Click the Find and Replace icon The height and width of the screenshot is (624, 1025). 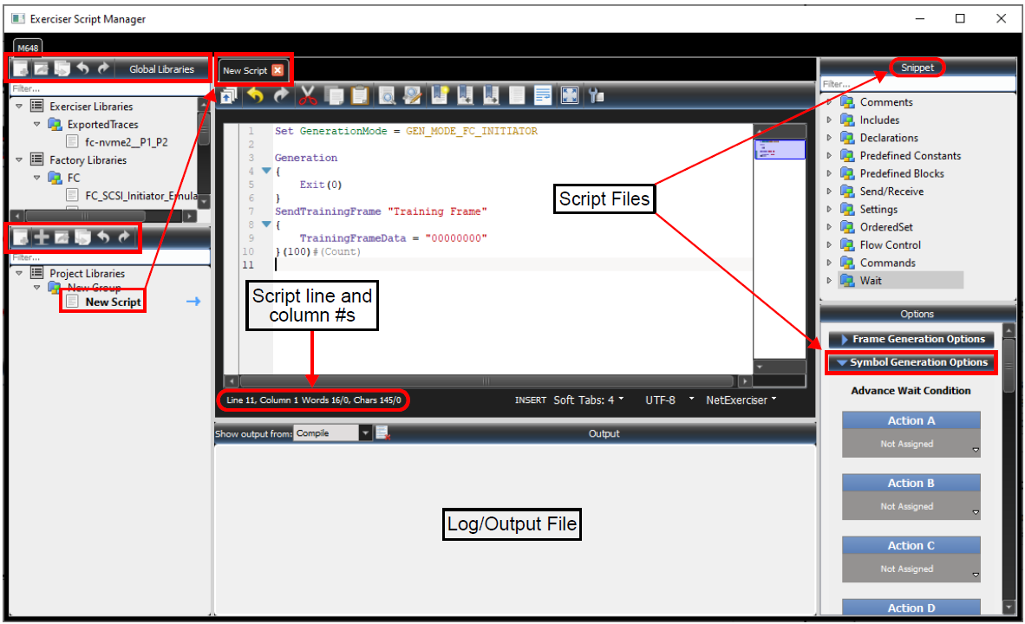pyautogui.click(x=413, y=96)
